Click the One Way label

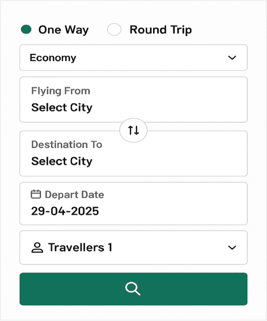point(63,29)
